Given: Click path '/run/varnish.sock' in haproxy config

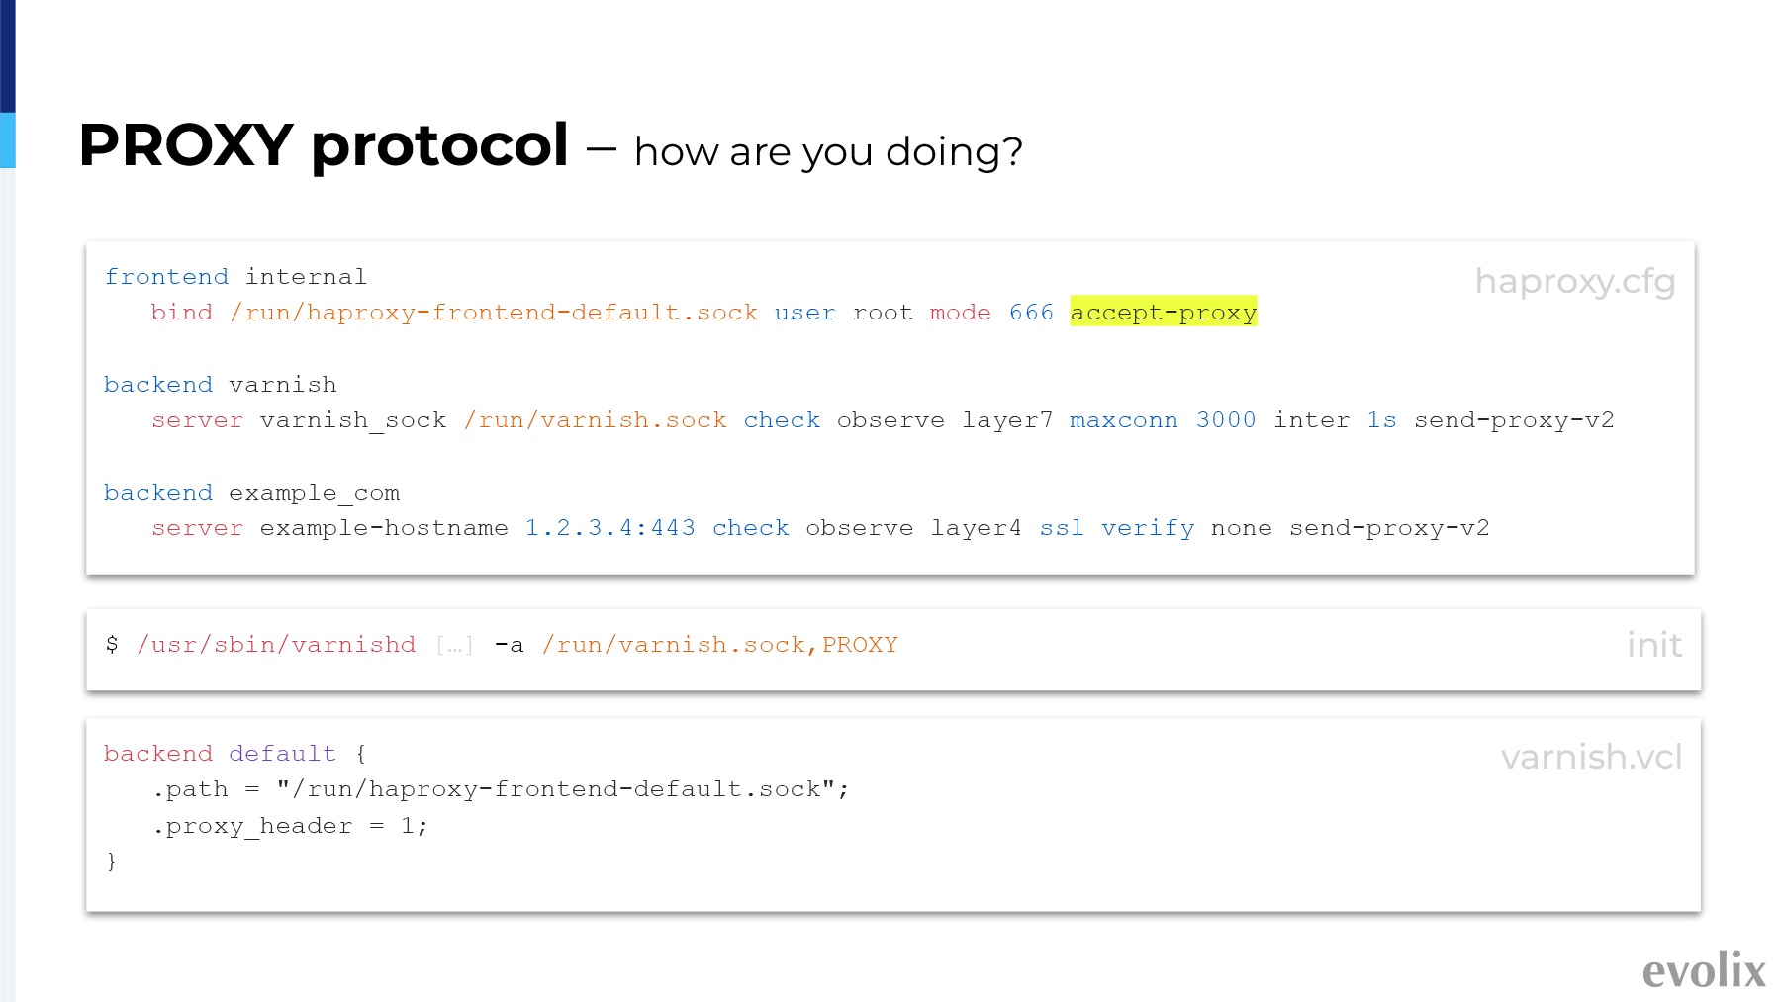Looking at the screenshot, I should 596,420.
